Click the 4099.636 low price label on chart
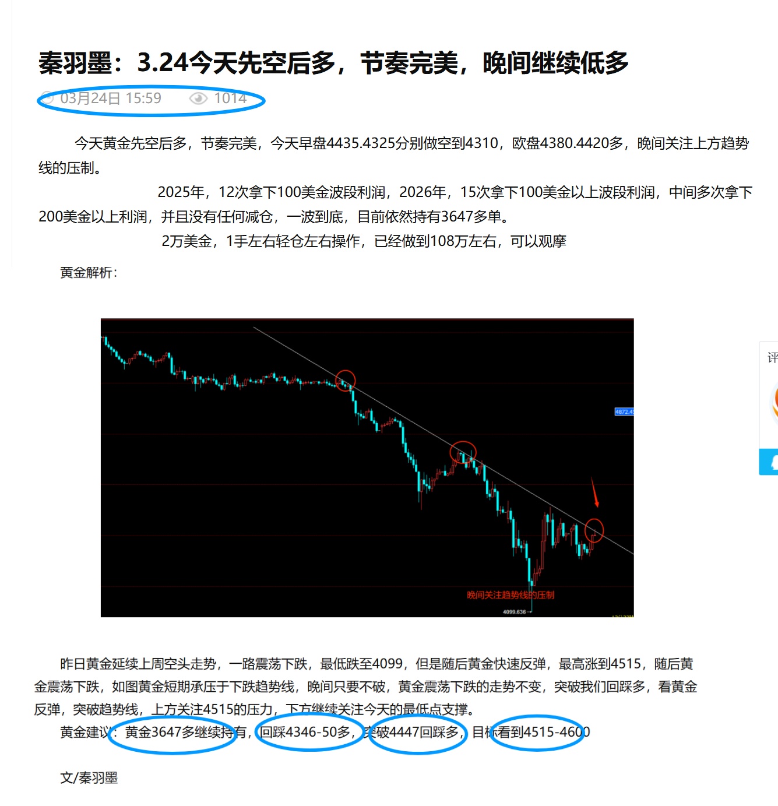Screen dimensions: 778x806 (515, 612)
